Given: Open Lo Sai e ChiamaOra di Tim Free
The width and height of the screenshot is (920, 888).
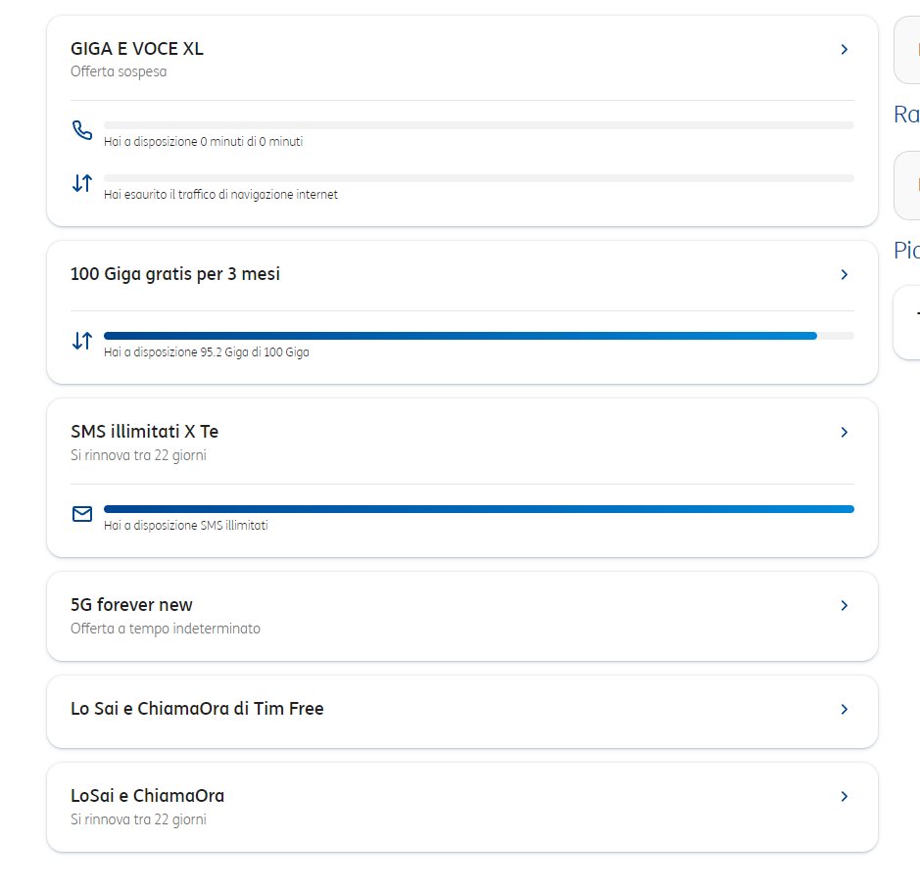Looking at the screenshot, I should coord(197,709).
